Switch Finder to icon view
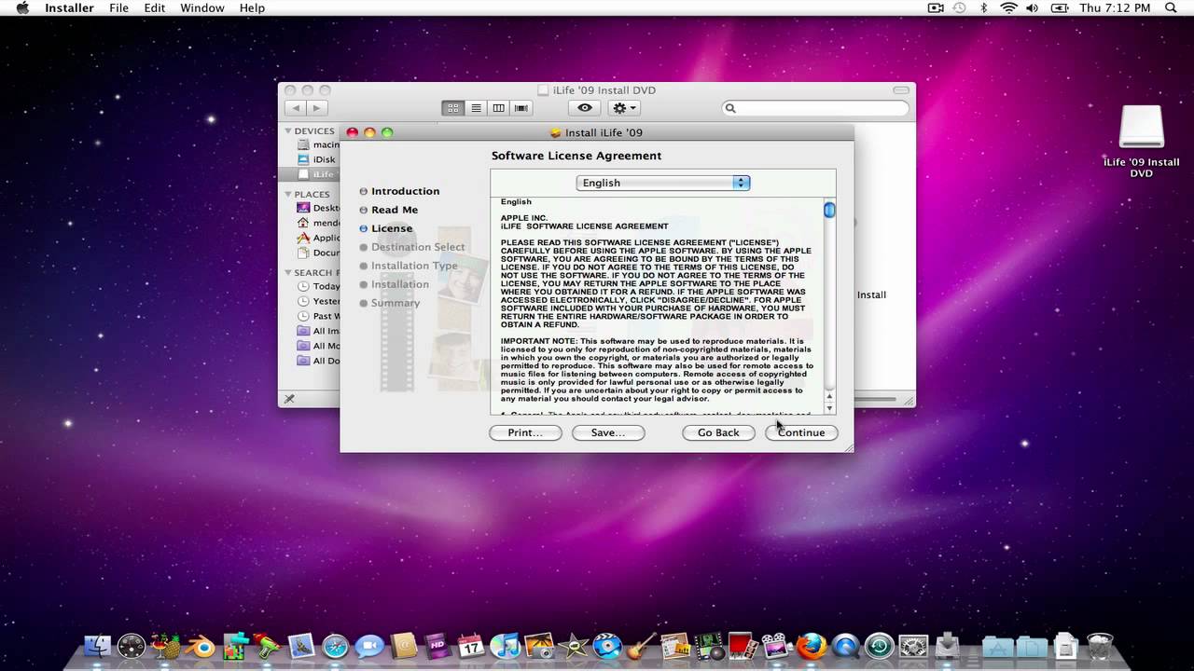 pos(453,108)
